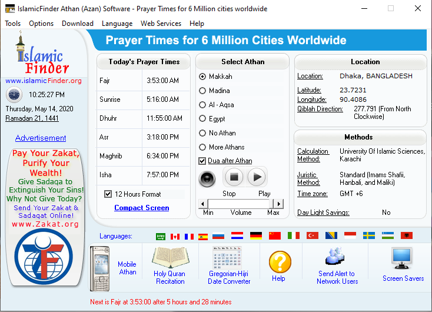Open the Options menu
The width and height of the screenshot is (432, 312).
pos(41,24)
